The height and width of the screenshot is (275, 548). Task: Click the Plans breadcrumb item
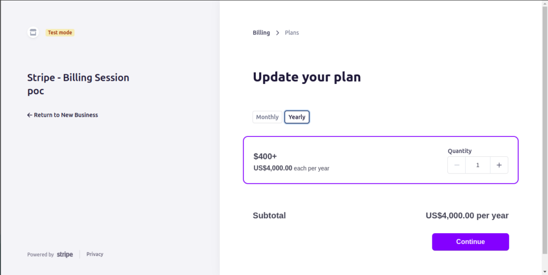[x=292, y=33]
